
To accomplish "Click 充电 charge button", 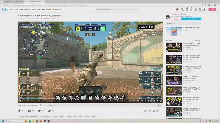I will coord(175,19).
